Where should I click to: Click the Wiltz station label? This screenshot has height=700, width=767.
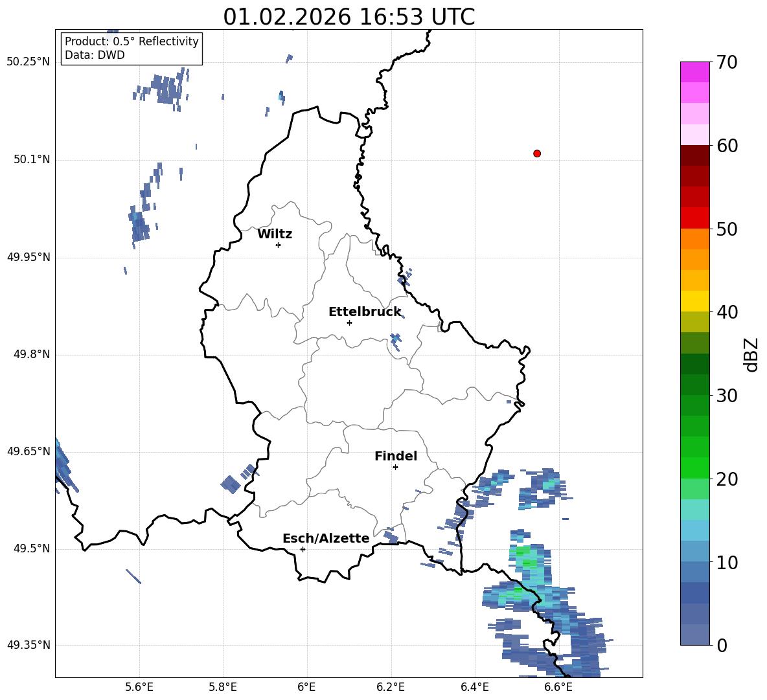coord(275,234)
